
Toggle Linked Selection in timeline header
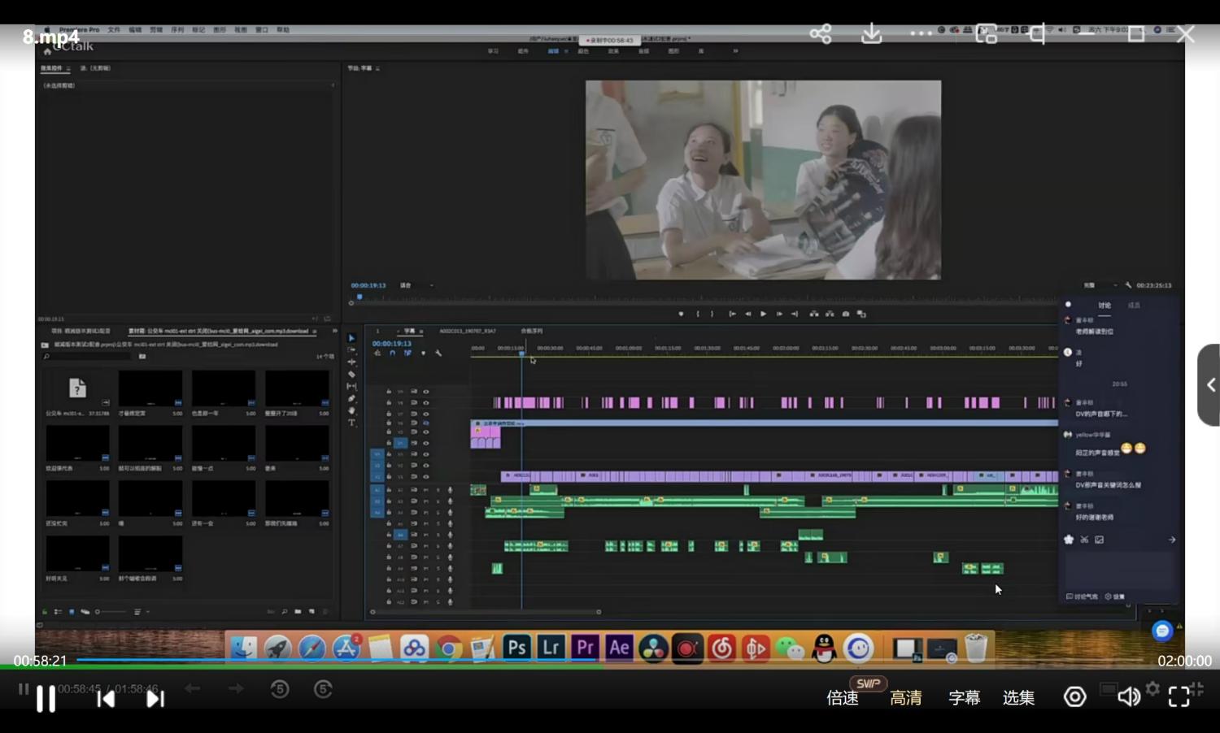point(407,353)
